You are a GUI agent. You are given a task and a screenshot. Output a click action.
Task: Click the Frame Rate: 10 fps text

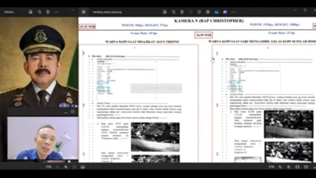point(144,33)
